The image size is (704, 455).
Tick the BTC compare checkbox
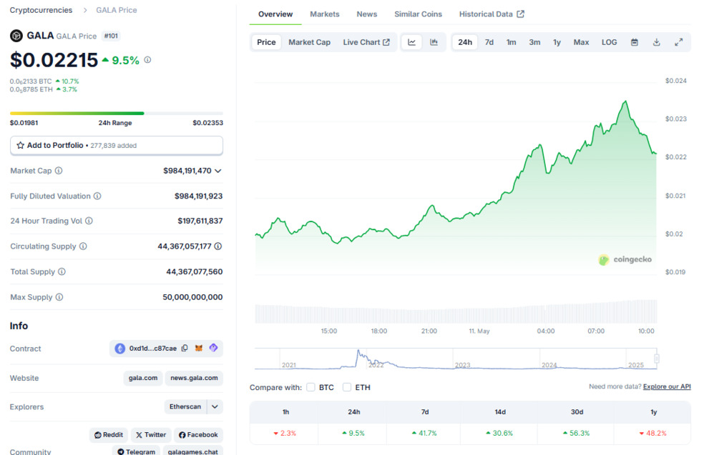[311, 387]
